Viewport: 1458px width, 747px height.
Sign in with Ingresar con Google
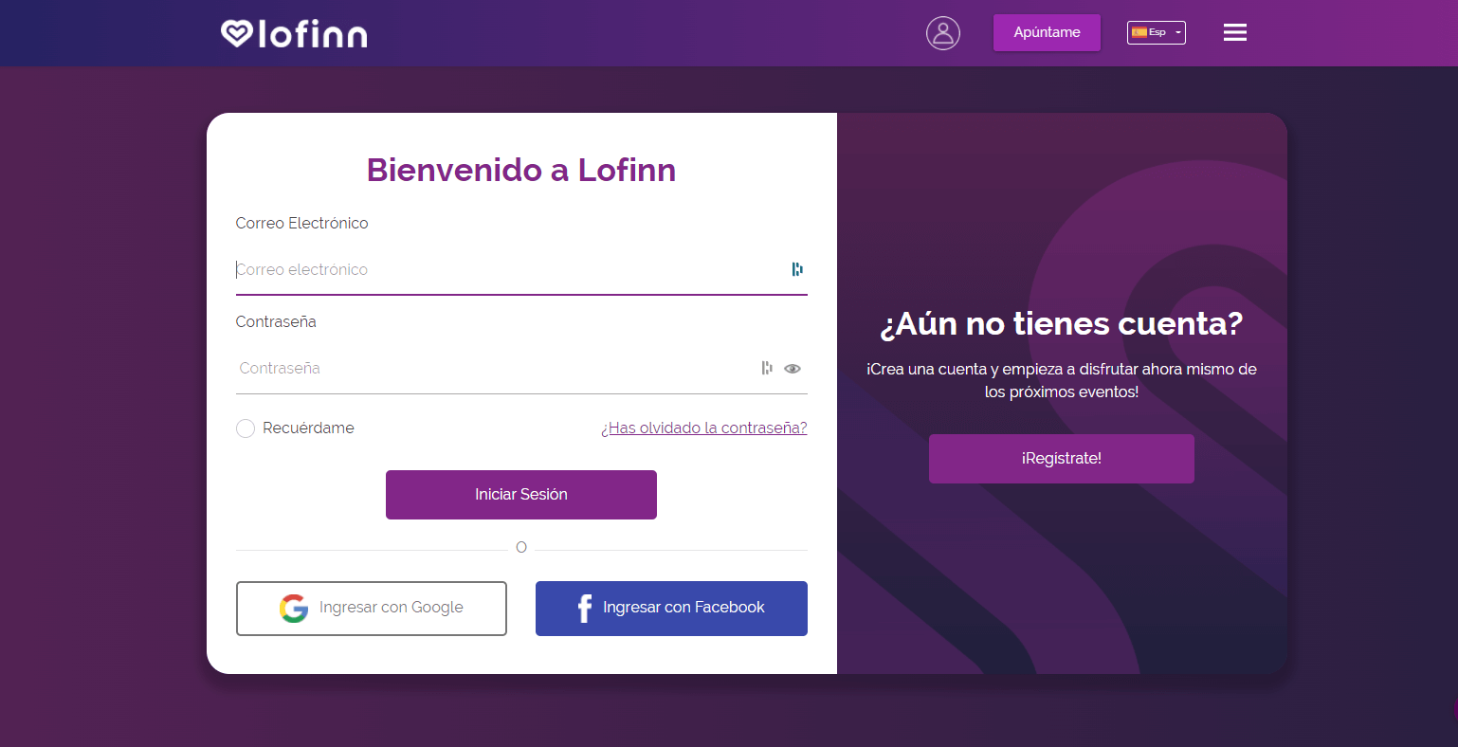[x=372, y=609]
